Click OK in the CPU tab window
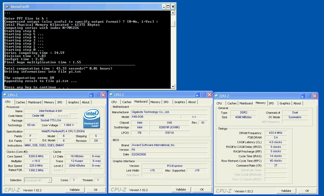The width and height of the screenshot is (324, 196). pyautogui.click(x=96, y=190)
